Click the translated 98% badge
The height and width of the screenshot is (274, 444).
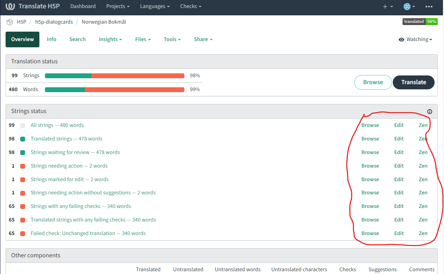coord(420,22)
